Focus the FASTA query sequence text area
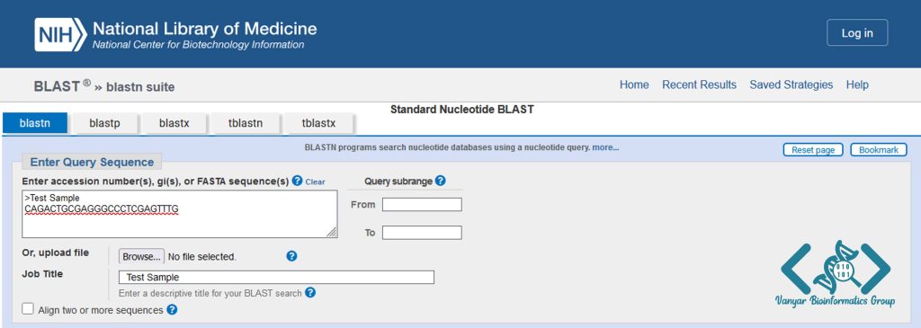Image resolution: width=921 pixels, height=328 pixels. pos(180,214)
